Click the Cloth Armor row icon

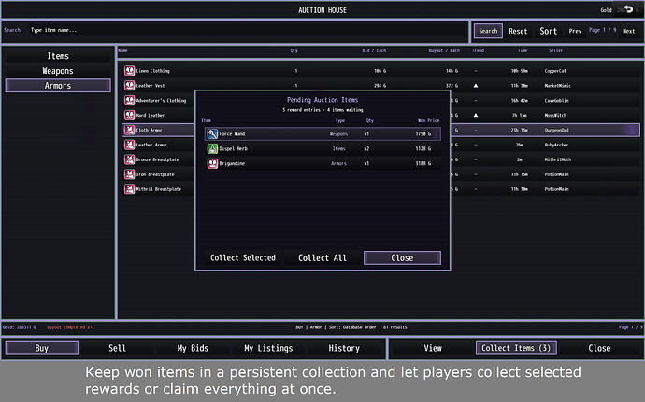click(130, 130)
